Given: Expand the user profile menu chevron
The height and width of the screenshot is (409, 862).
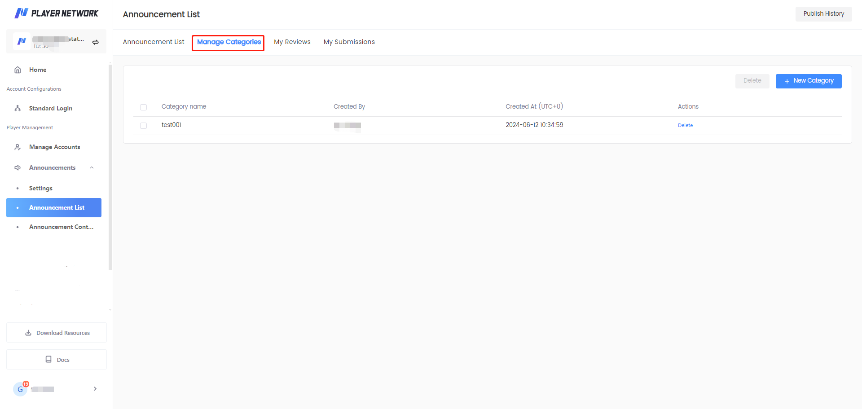Looking at the screenshot, I should [x=95, y=389].
